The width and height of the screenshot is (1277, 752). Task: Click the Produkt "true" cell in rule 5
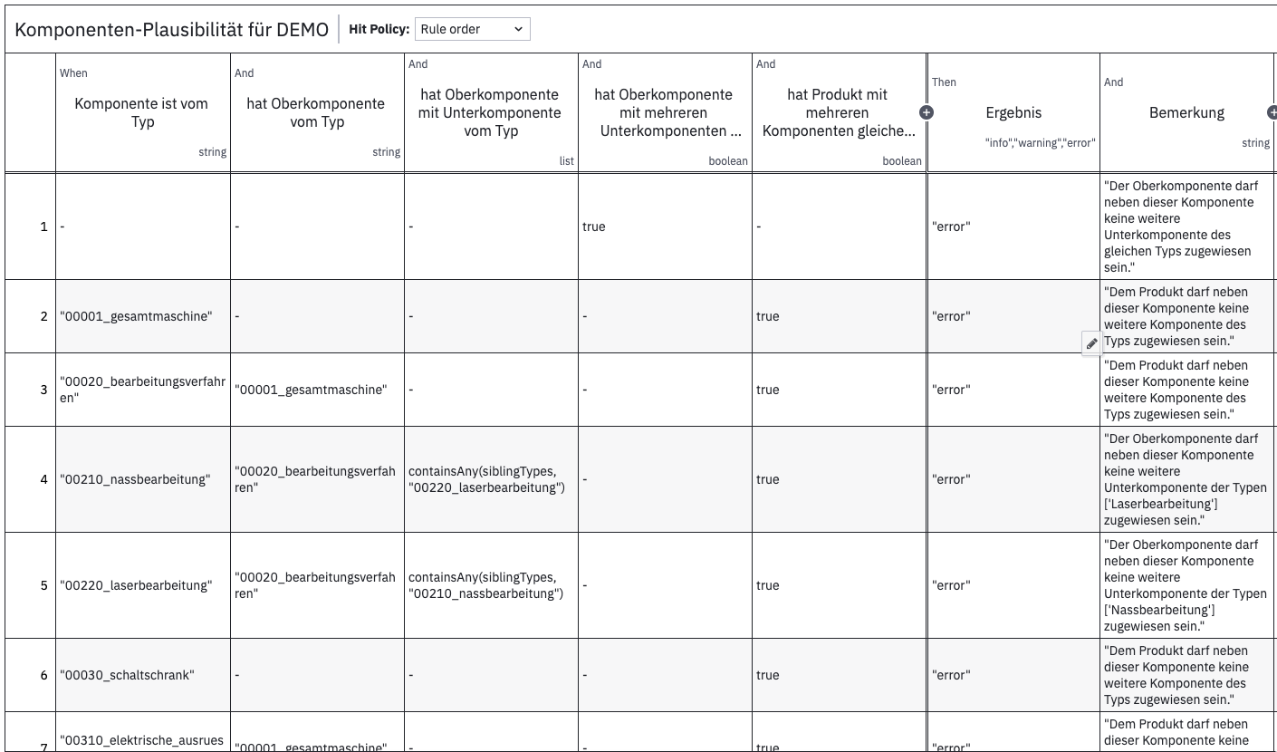pos(839,585)
